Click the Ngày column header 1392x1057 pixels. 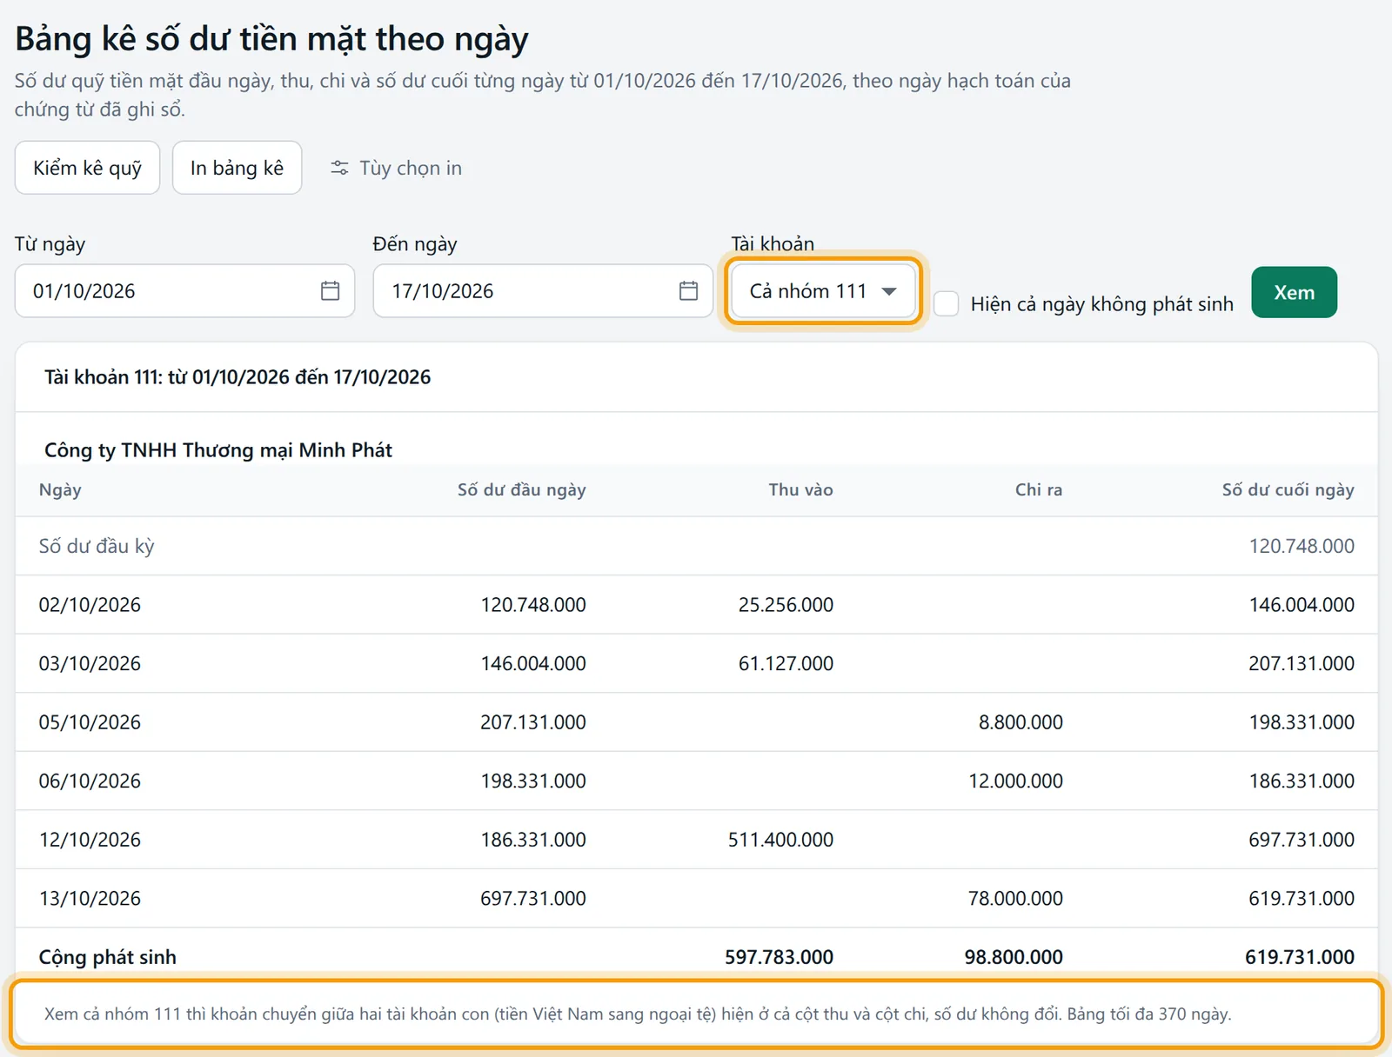pos(60,489)
